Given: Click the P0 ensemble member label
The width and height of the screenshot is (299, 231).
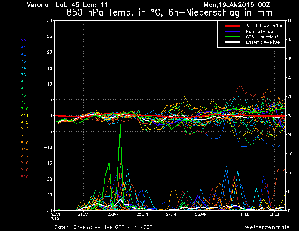Looking at the screenshot, I should pyautogui.click(x=23, y=41).
